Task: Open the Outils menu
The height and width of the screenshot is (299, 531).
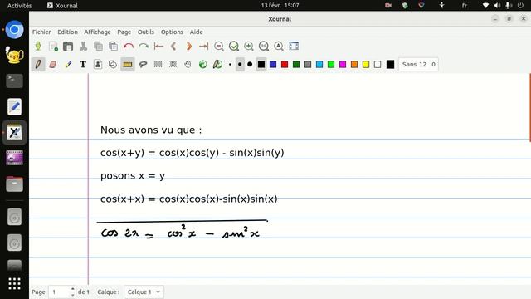Action: click(146, 32)
